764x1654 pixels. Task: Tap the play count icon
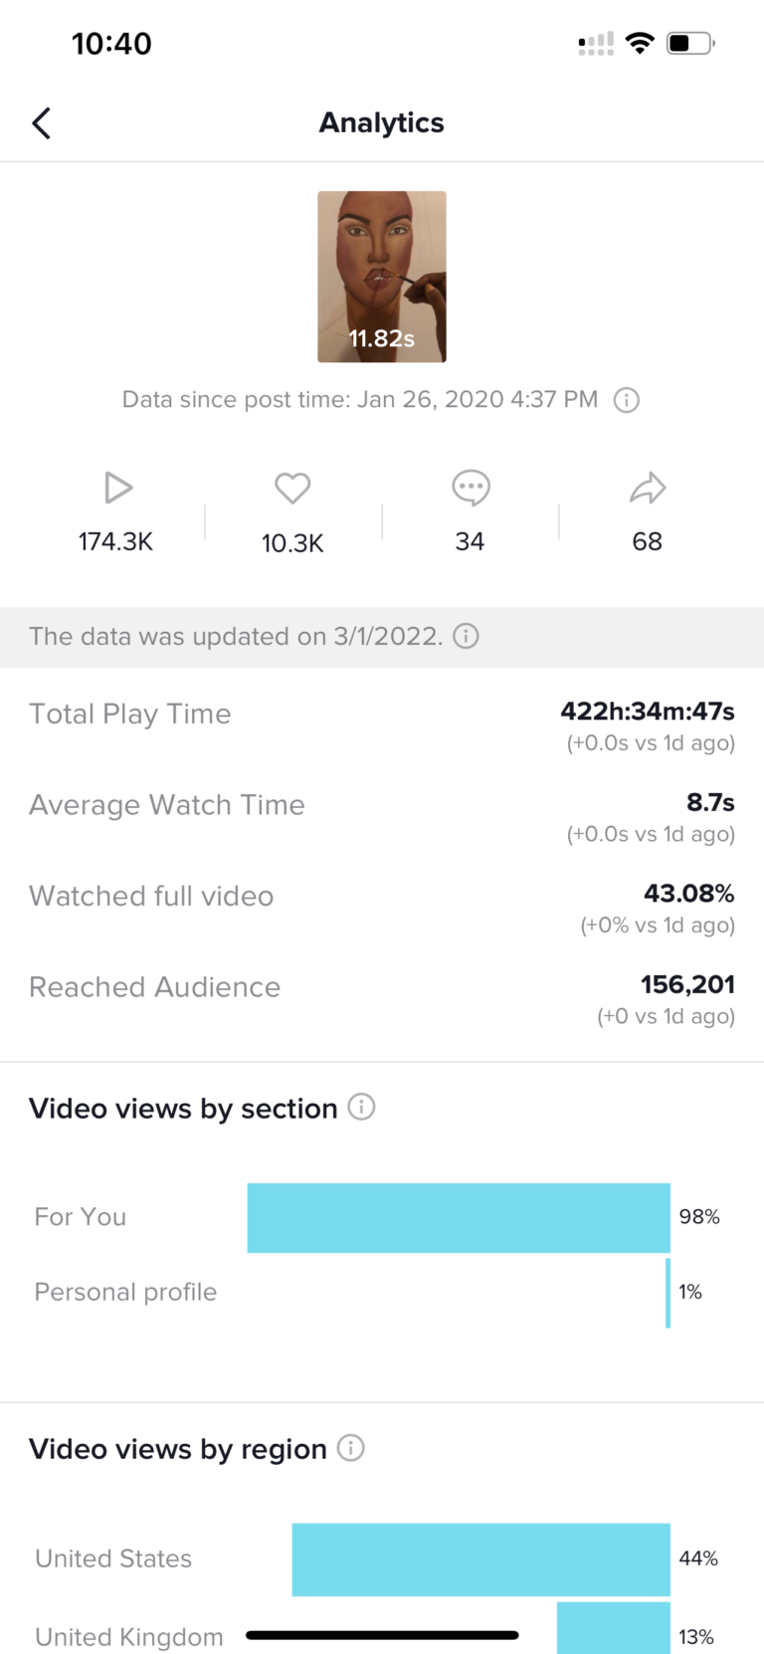[117, 488]
